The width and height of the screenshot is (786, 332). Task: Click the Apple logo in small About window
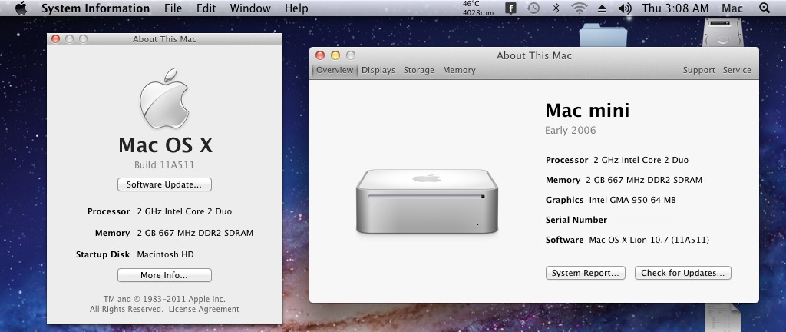click(164, 98)
